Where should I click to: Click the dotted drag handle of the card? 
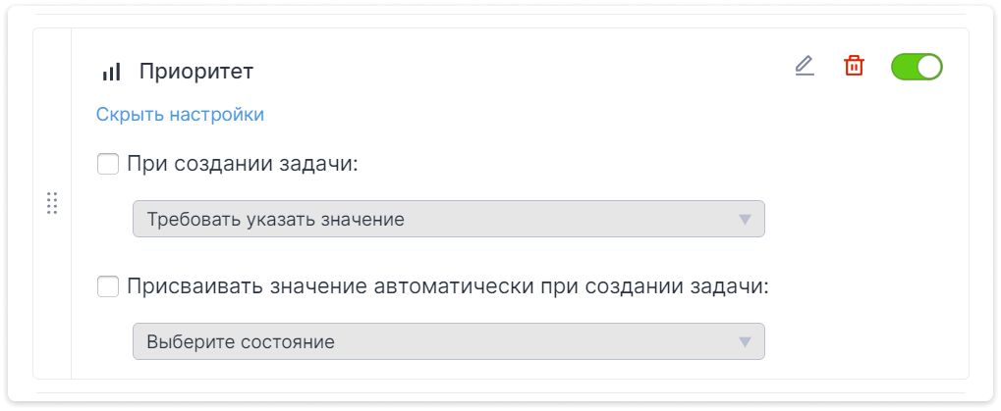52,203
